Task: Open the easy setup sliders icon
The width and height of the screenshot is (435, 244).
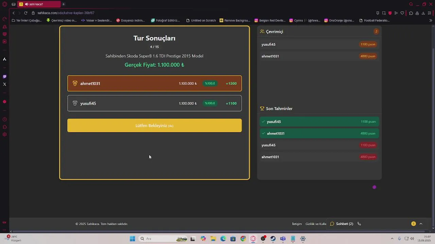Action: (430, 13)
